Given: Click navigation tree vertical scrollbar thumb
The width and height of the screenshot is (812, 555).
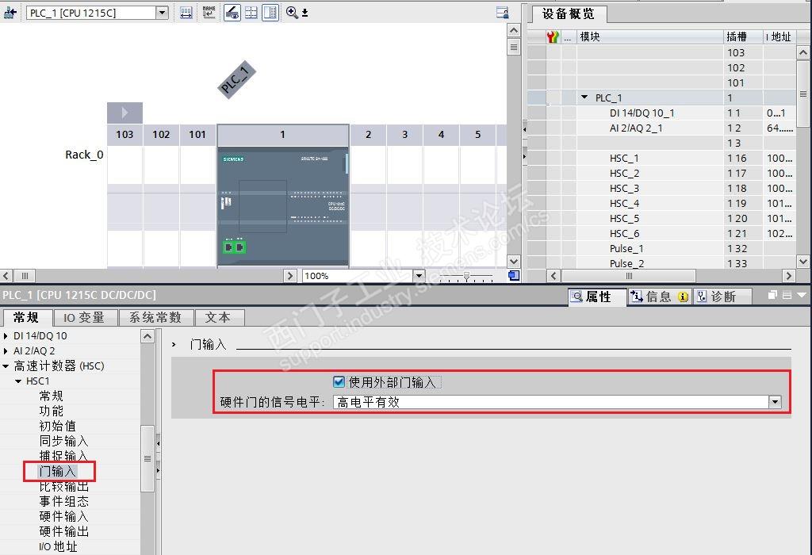Looking at the screenshot, I should (x=147, y=458).
